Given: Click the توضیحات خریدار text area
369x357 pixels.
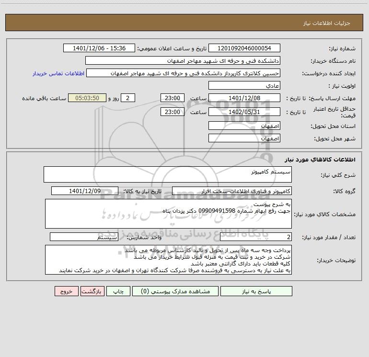Looking at the screenshot, I should (x=168, y=260).
